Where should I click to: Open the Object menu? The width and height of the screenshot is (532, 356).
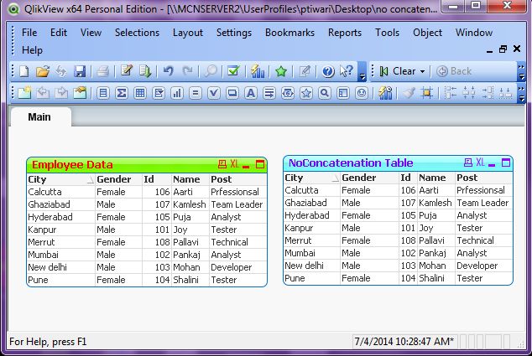427,33
